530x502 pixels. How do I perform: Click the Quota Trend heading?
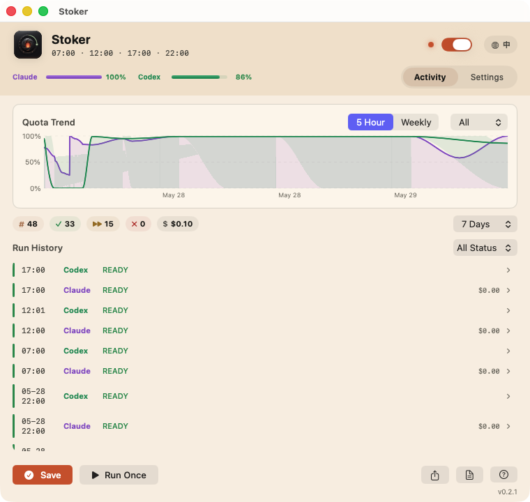pos(49,123)
